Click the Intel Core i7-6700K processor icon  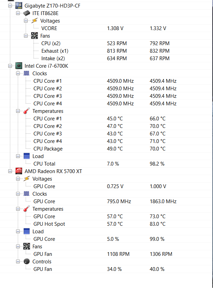[19, 66]
